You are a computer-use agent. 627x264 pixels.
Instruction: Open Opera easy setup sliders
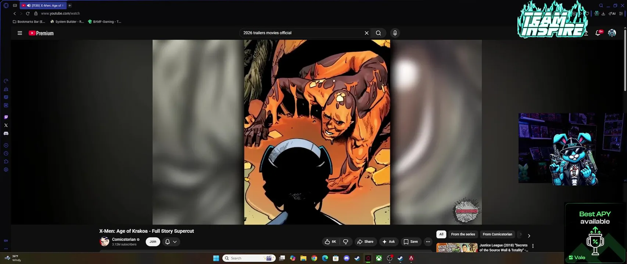[x=621, y=14]
